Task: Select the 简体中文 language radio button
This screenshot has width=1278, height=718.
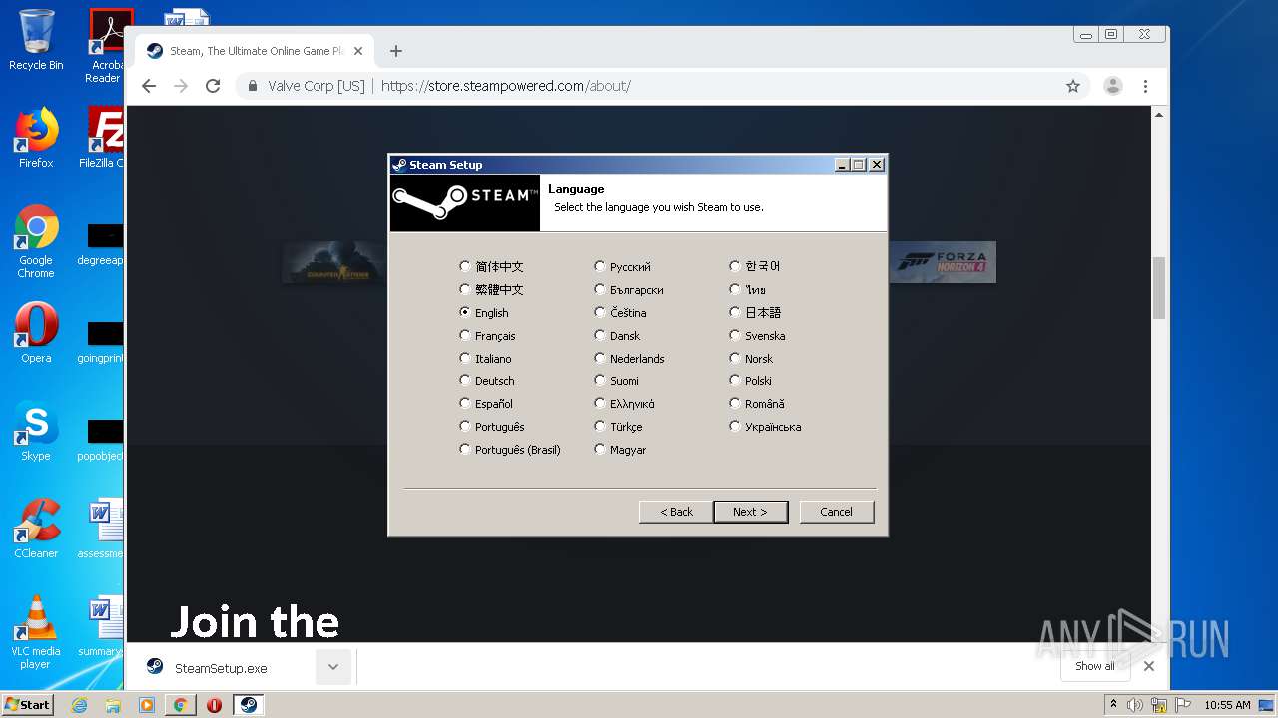Action: [465, 266]
